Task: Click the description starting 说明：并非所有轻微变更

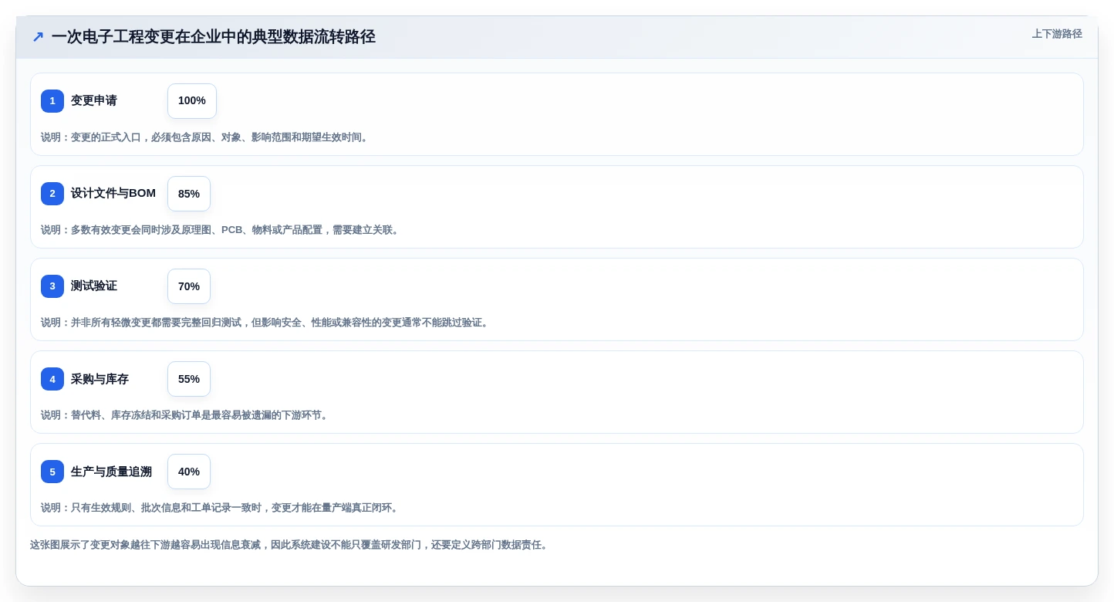Action: (266, 323)
